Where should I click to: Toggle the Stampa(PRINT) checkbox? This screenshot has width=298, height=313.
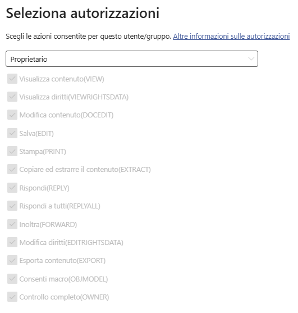[12, 151]
